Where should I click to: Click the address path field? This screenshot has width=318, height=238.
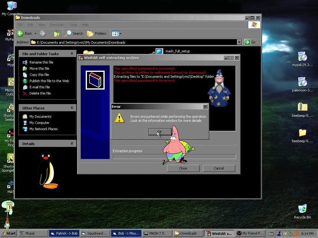click(134, 42)
